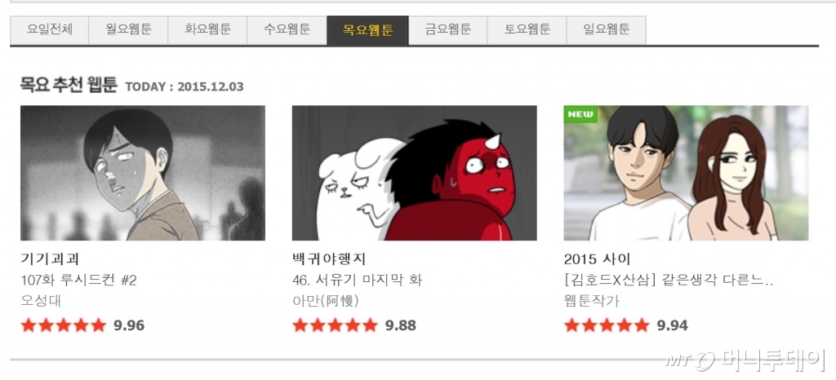The image size is (836, 380).
Task: Switch to 토요웹툰 tab
Action: click(527, 30)
